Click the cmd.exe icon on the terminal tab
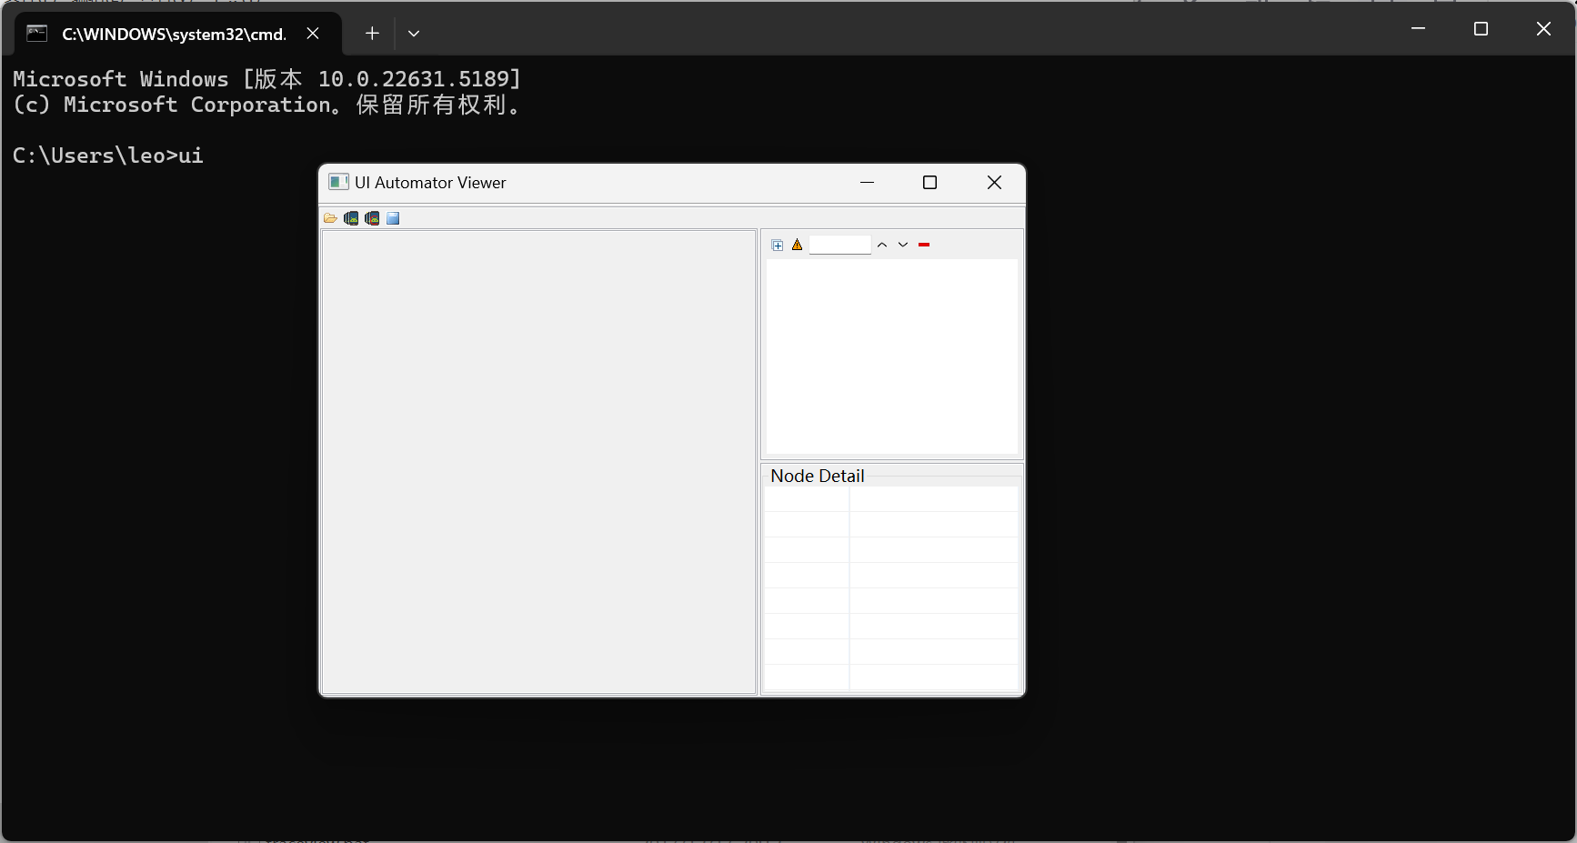This screenshot has width=1577, height=843. pyautogui.click(x=36, y=34)
